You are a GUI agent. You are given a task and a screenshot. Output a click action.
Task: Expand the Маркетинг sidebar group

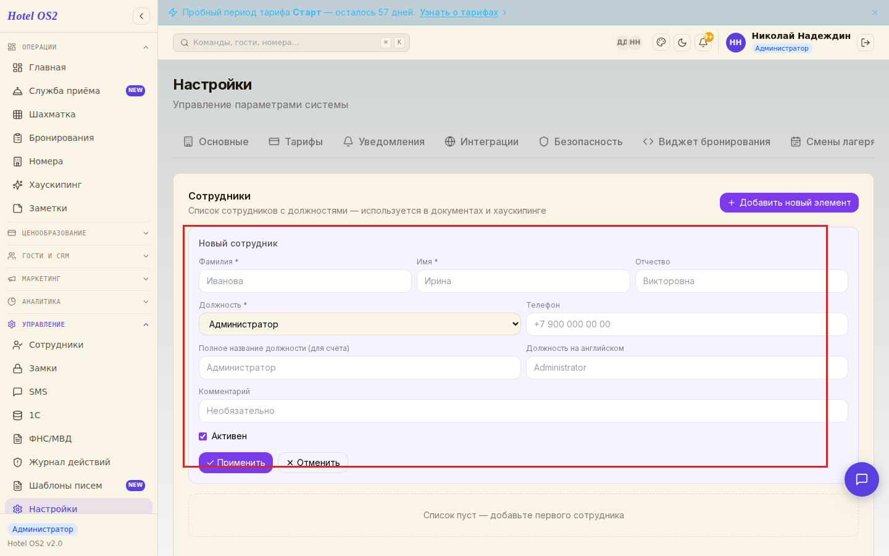[x=78, y=279]
